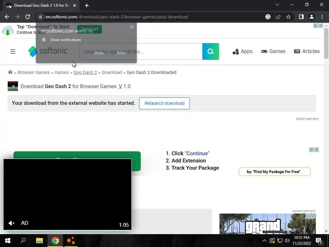View site information lock icon
The width and height of the screenshot is (329, 247).
coord(40,17)
